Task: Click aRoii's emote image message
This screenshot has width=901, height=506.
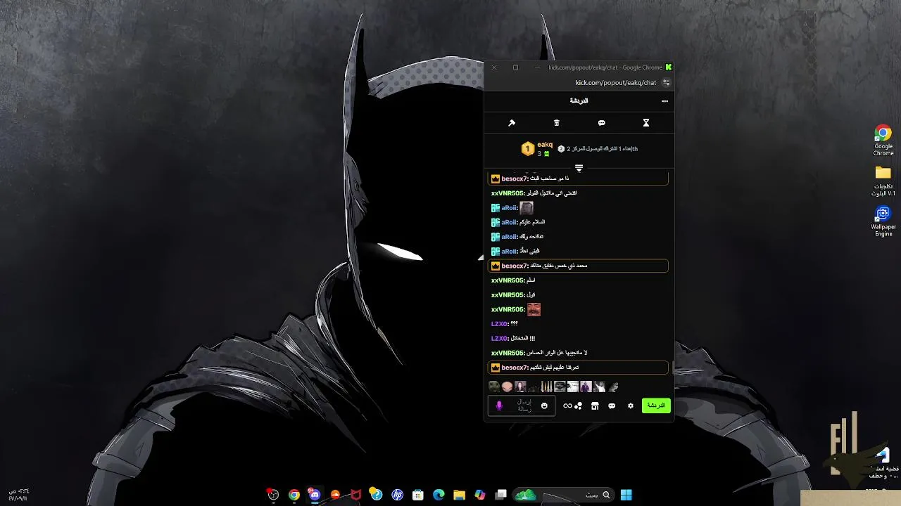Action: tap(527, 207)
